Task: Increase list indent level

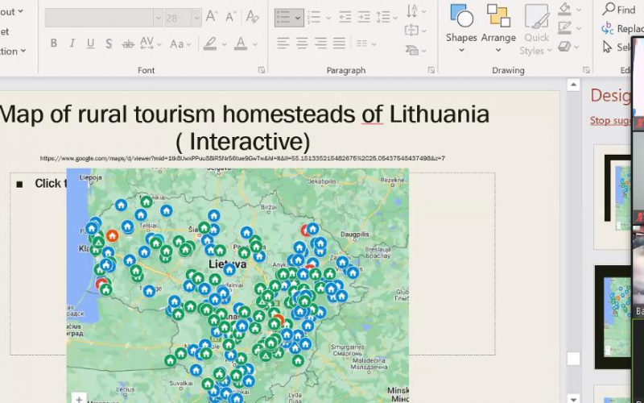Action: tap(364, 17)
